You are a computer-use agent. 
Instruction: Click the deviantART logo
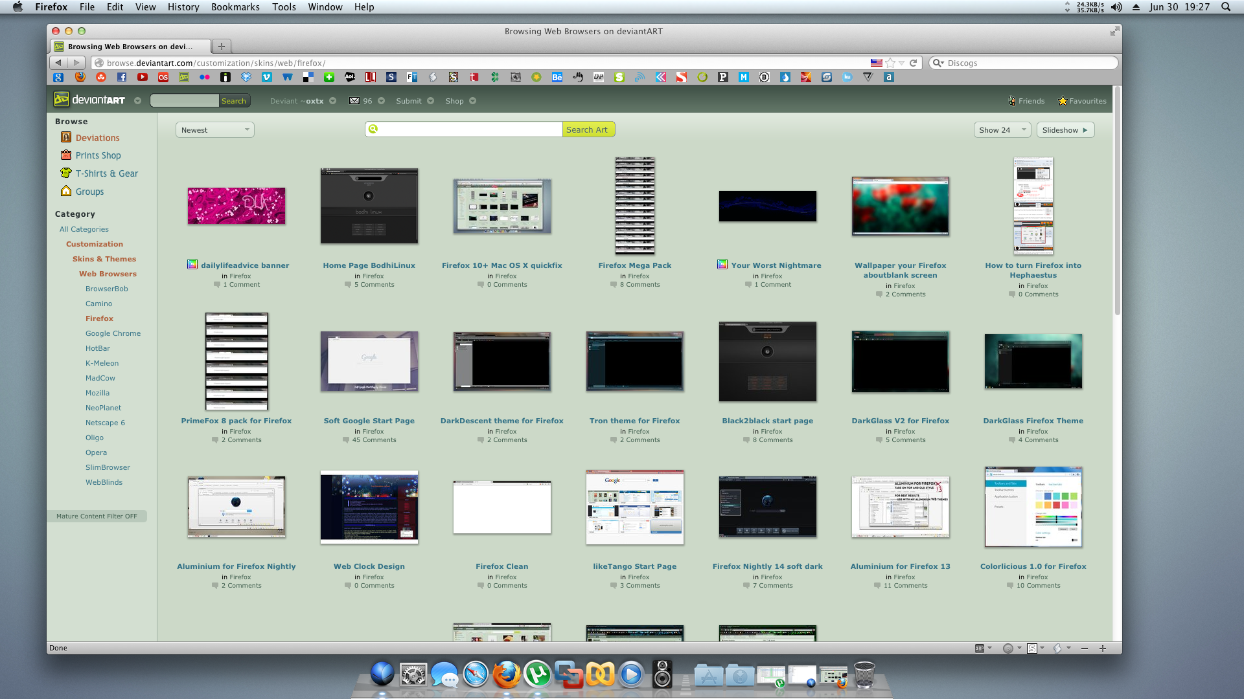coord(89,100)
